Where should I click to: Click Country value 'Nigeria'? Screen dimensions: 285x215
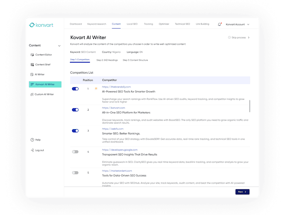[x=116, y=52]
